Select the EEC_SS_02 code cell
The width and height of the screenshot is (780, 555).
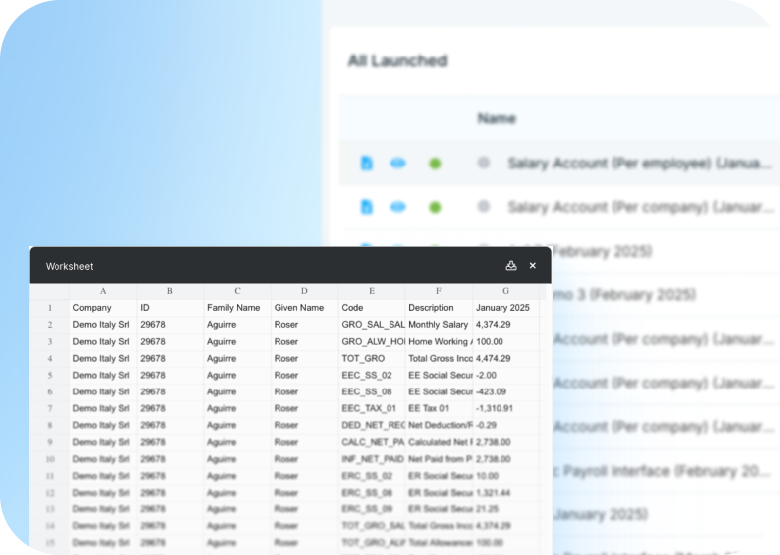click(x=372, y=375)
